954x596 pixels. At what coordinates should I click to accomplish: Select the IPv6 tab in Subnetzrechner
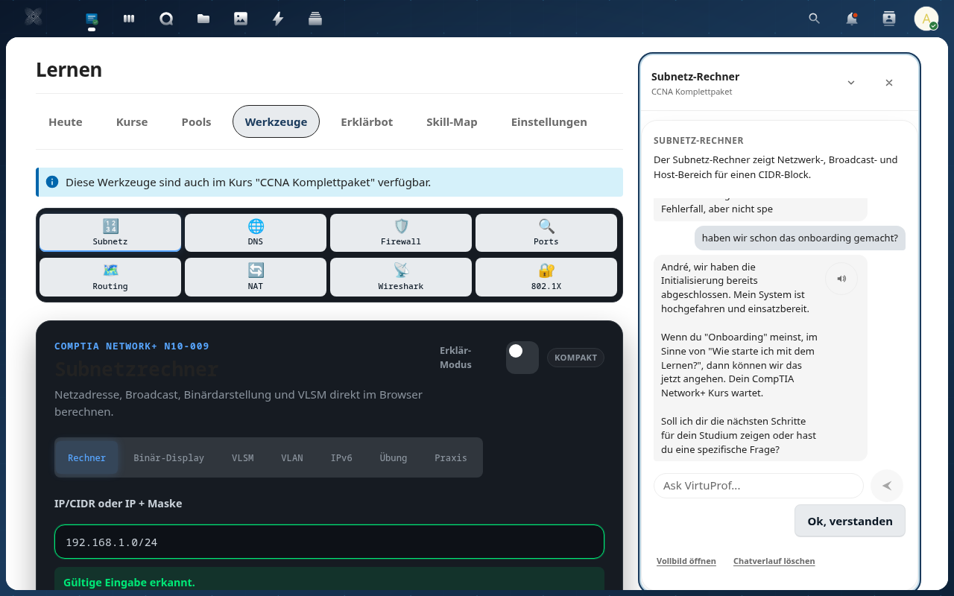pos(341,457)
